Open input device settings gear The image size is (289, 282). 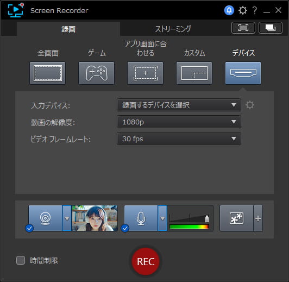coord(250,105)
